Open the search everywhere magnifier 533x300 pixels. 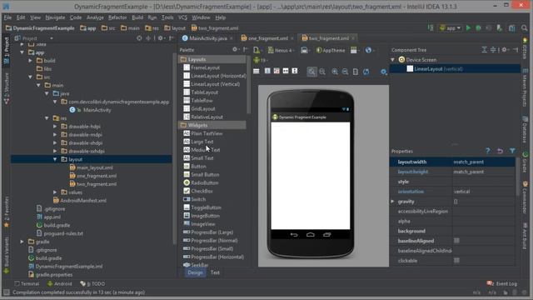click(525, 28)
